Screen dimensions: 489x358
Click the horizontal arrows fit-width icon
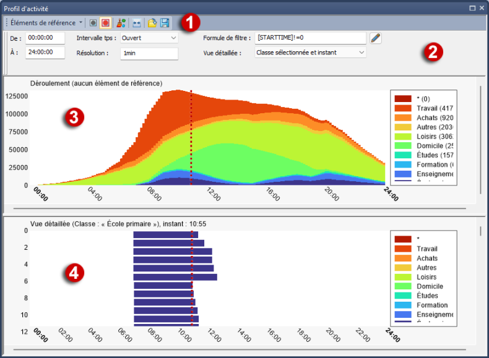tap(137, 23)
